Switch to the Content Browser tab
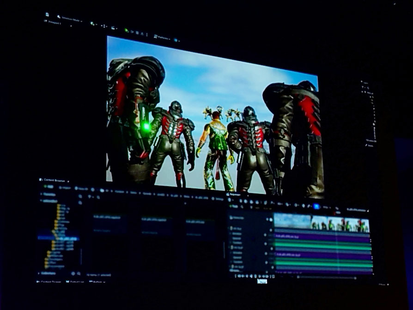413x310 pixels. (x=53, y=180)
